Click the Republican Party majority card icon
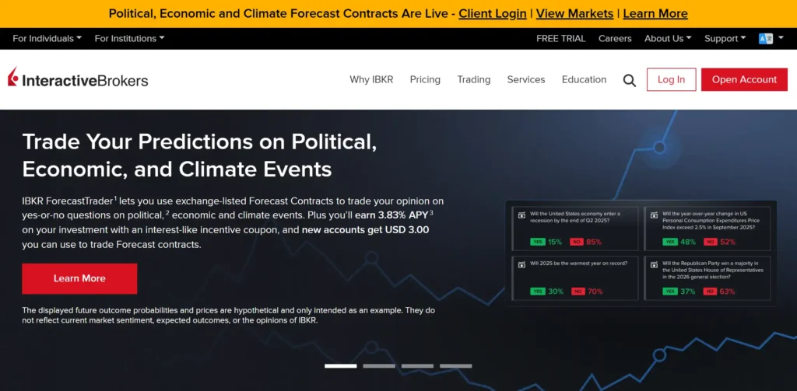This screenshot has width=797, height=391. pos(654,264)
